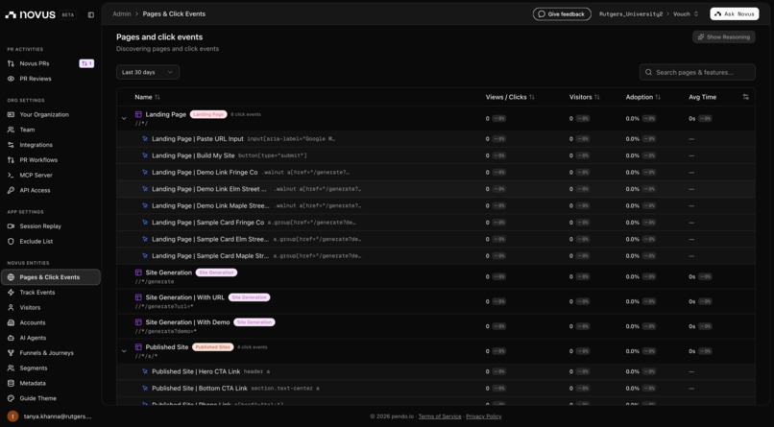
Task: Click the Search pages & features field
Action: click(697, 72)
